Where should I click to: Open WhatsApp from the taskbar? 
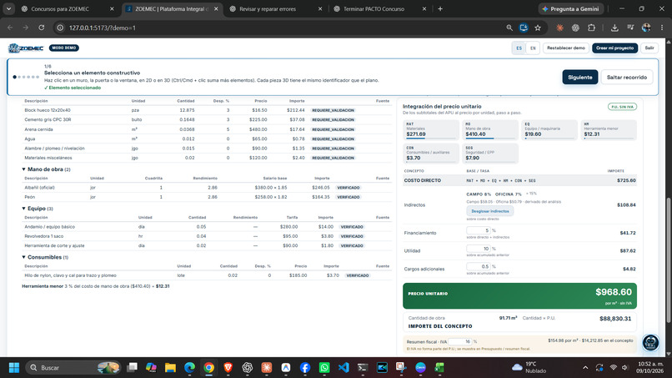click(324, 368)
